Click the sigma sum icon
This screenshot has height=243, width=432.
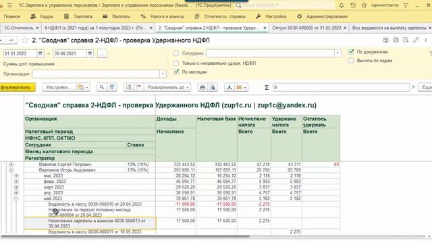[x=267, y=87]
